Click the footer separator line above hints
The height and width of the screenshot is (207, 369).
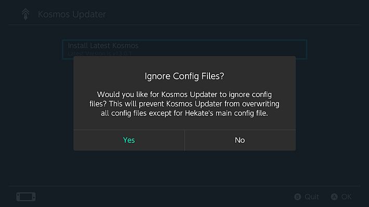(x=184, y=186)
